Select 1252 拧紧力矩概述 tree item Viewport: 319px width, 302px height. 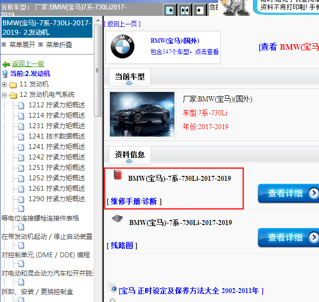click(x=57, y=178)
